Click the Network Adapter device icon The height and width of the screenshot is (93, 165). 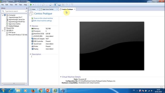[x=32, y=39]
